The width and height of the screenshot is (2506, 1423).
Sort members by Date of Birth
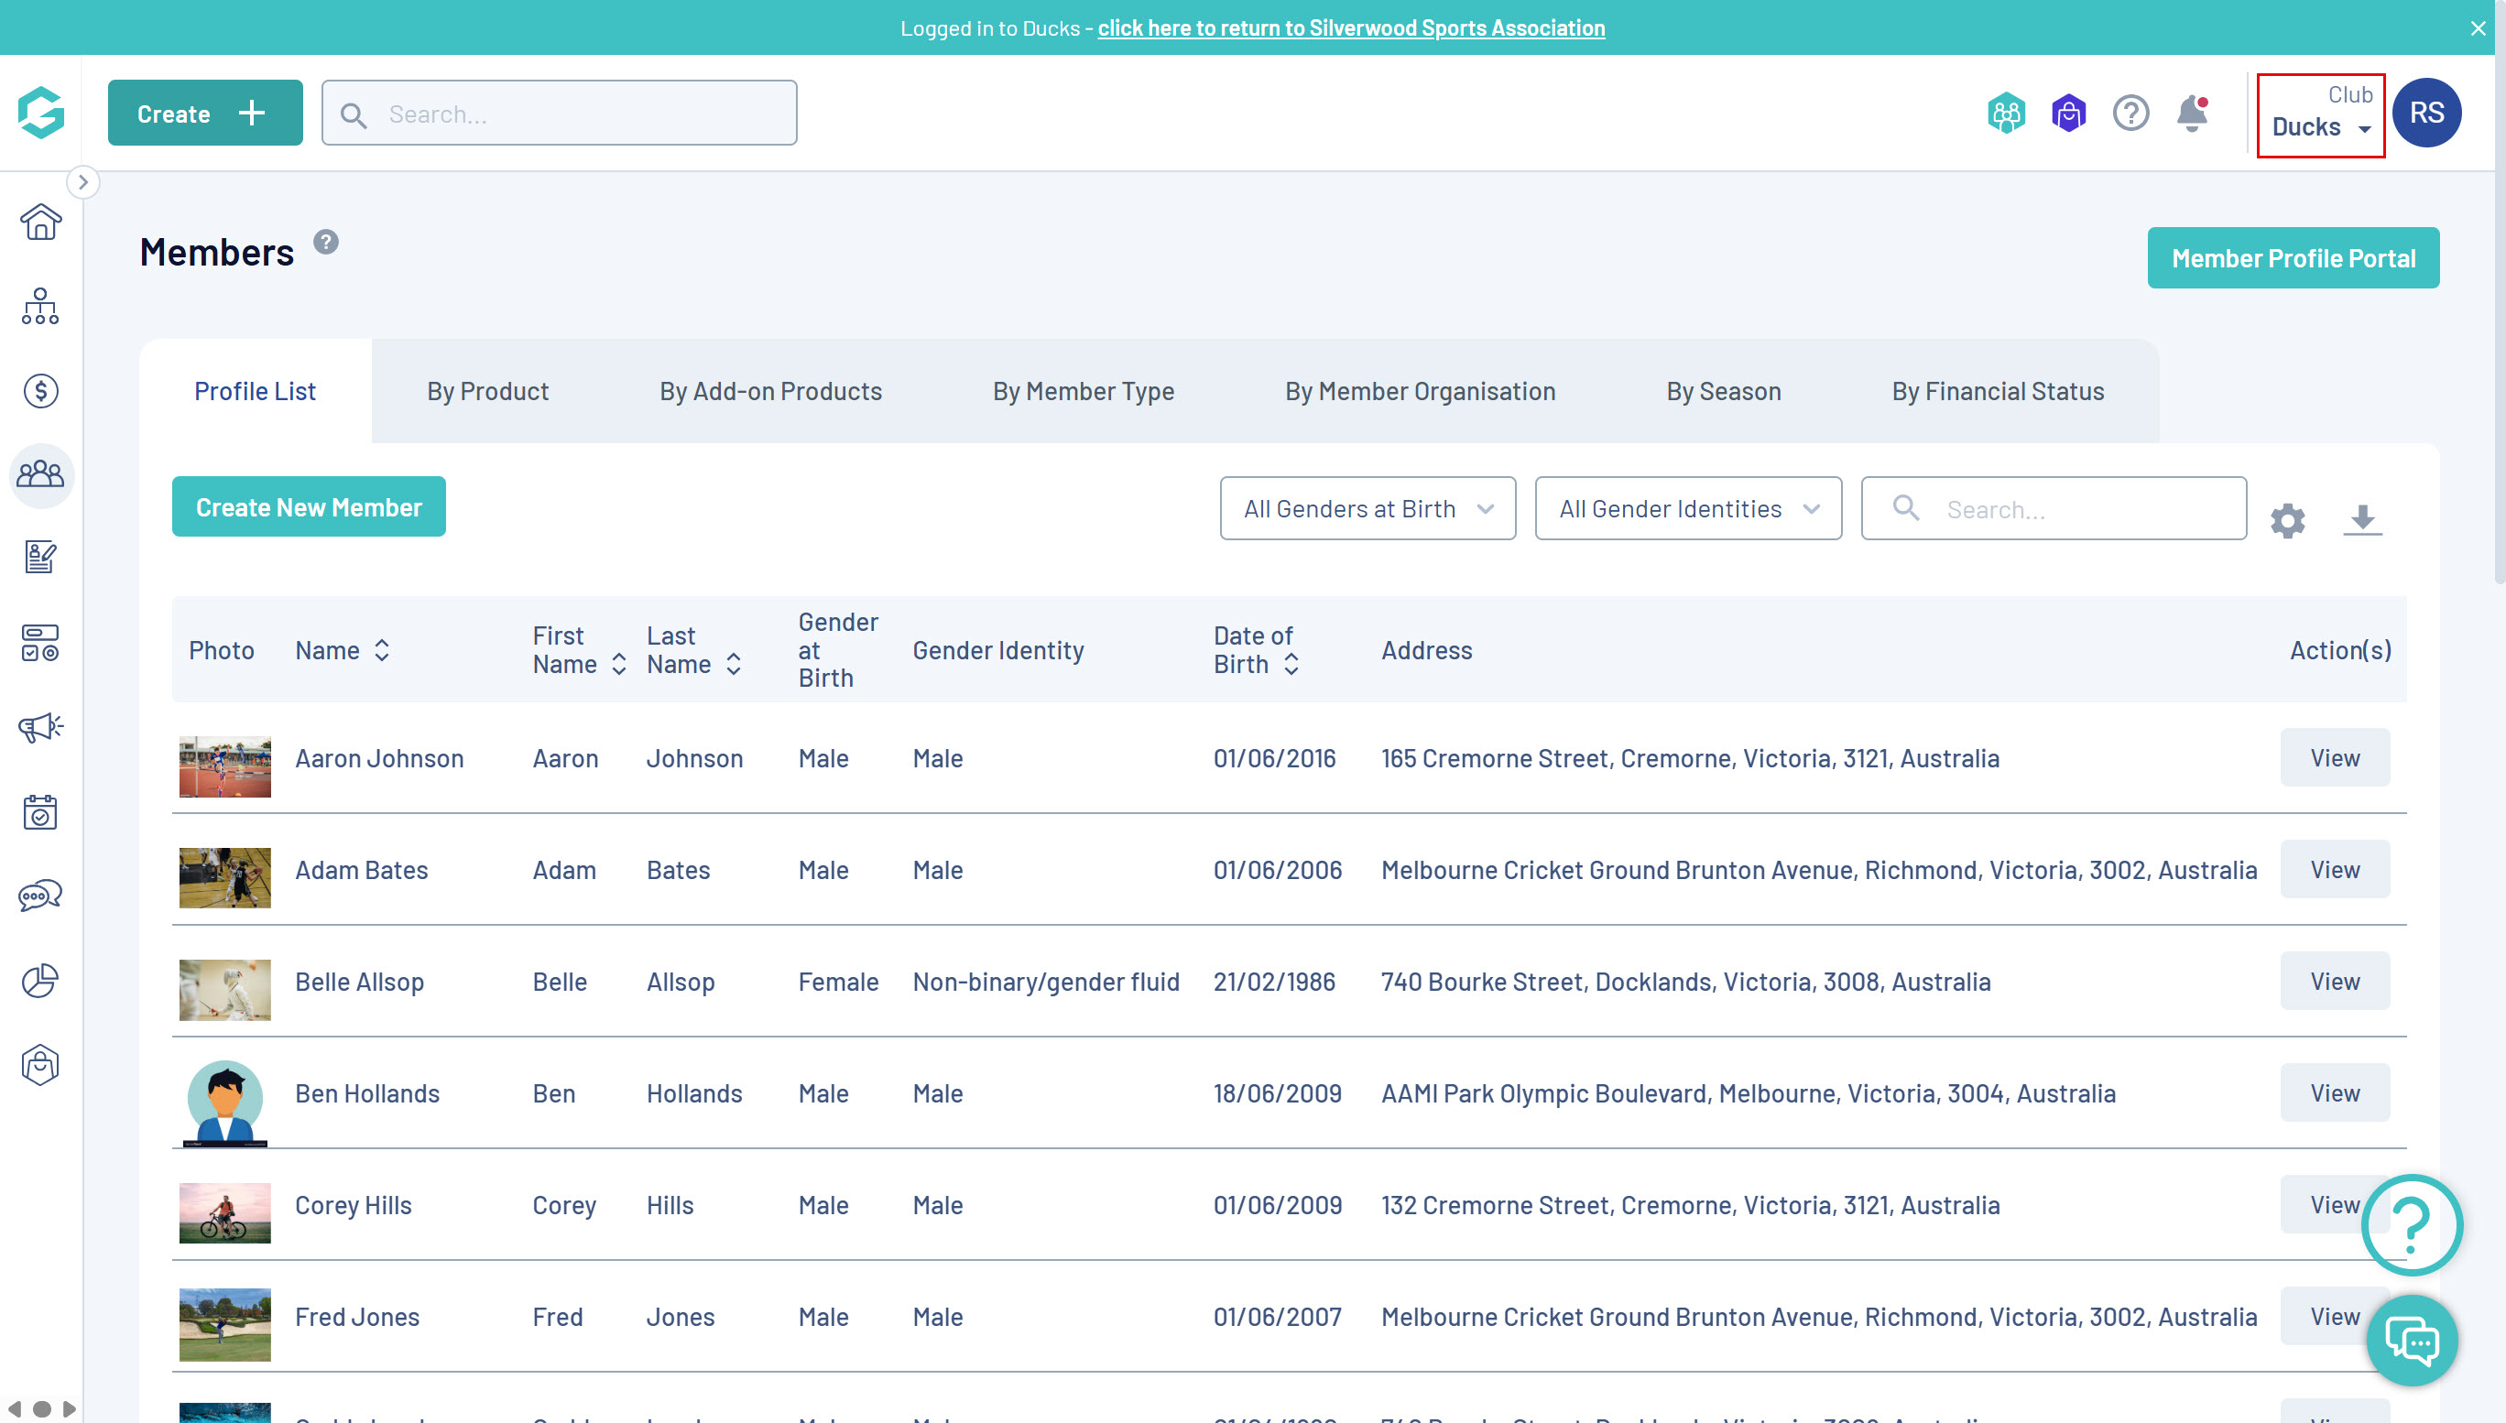pos(1291,664)
